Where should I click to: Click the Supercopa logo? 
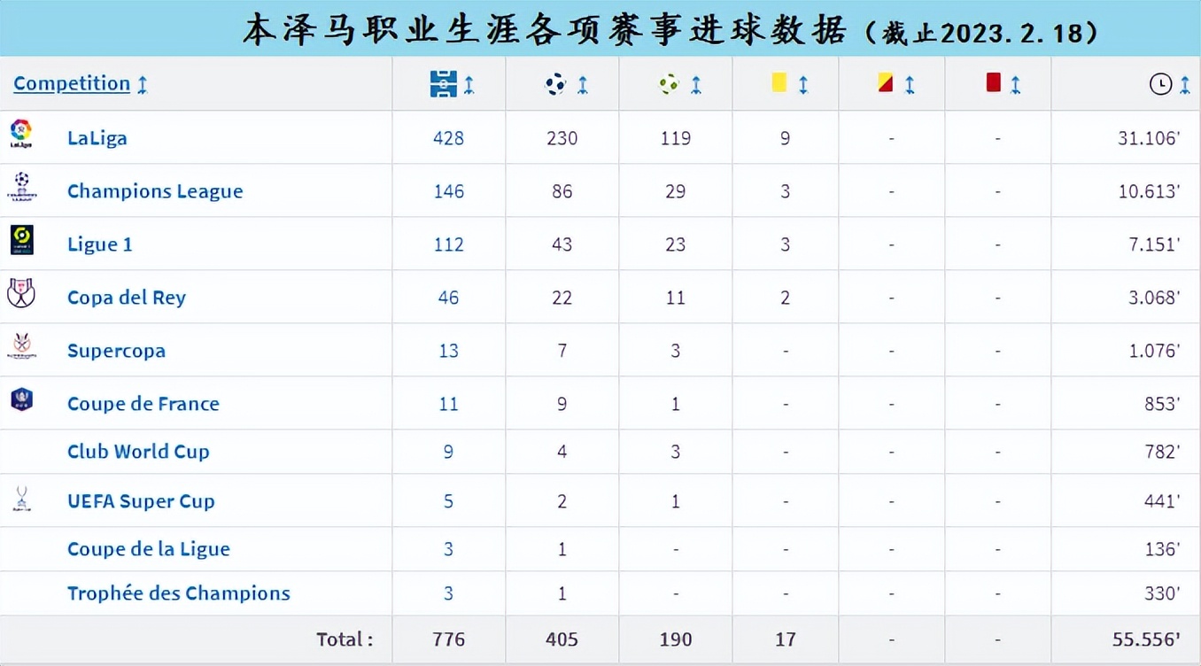[21, 346]
